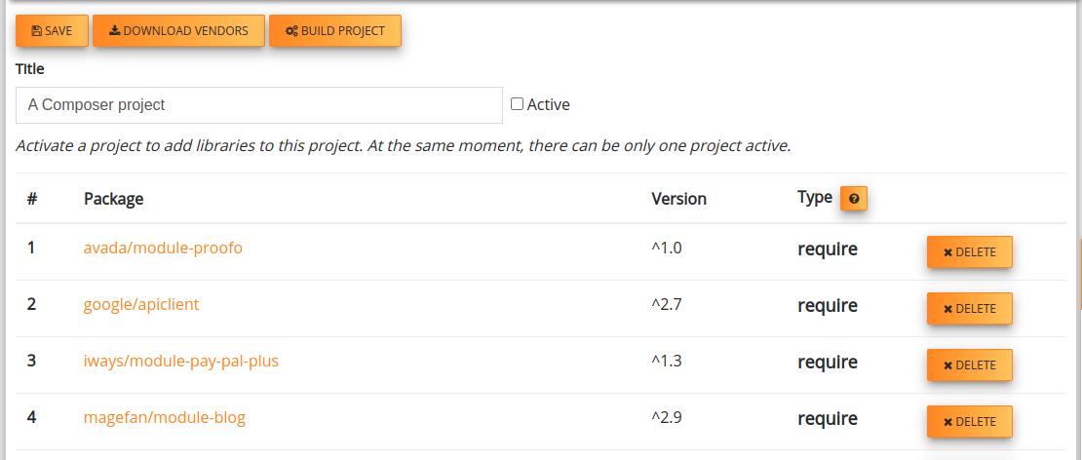Click DOWNLOAD VENDORS button
The image size is (1082, 460).
tap(178, 31)
